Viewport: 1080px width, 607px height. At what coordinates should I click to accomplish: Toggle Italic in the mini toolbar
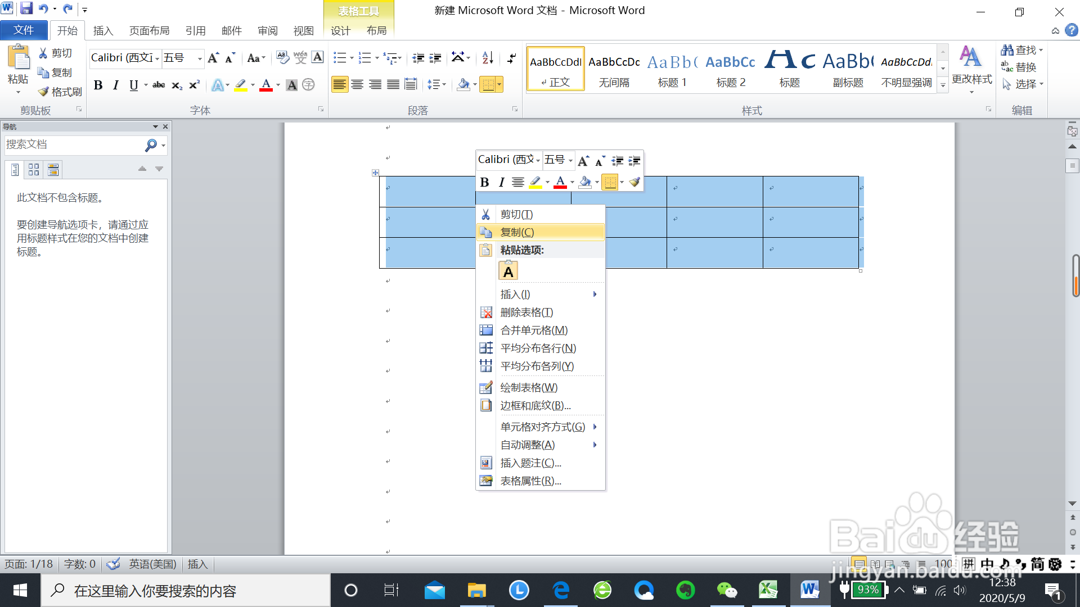point(501,182)
